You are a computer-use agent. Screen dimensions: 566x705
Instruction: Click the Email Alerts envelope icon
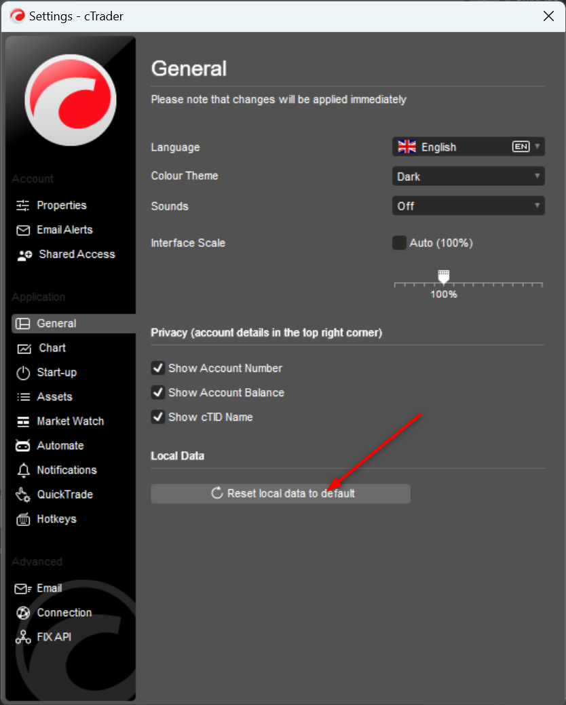24,230
